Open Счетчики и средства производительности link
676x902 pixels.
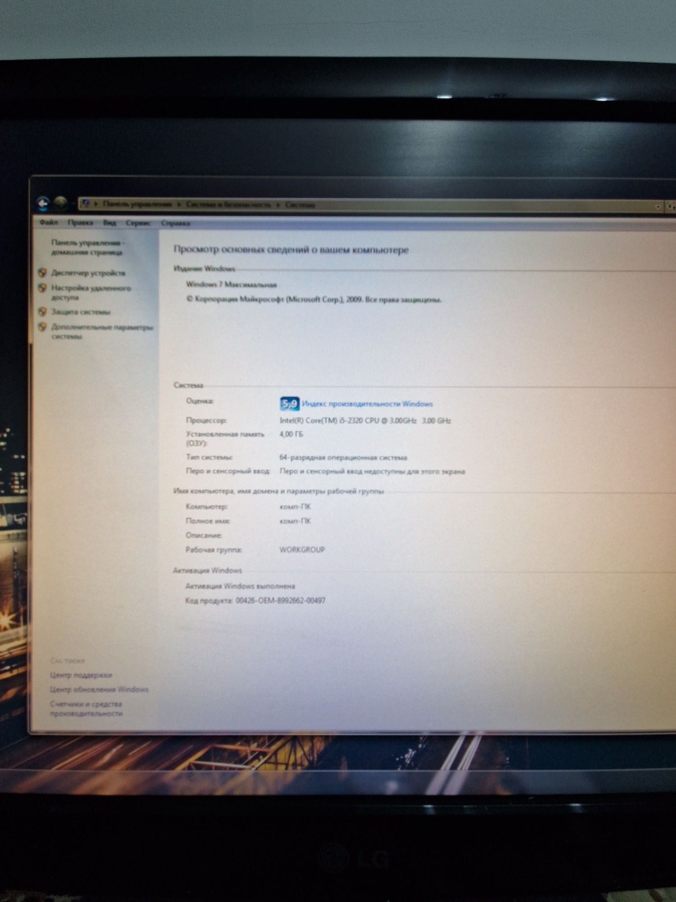tap(86, 709)
